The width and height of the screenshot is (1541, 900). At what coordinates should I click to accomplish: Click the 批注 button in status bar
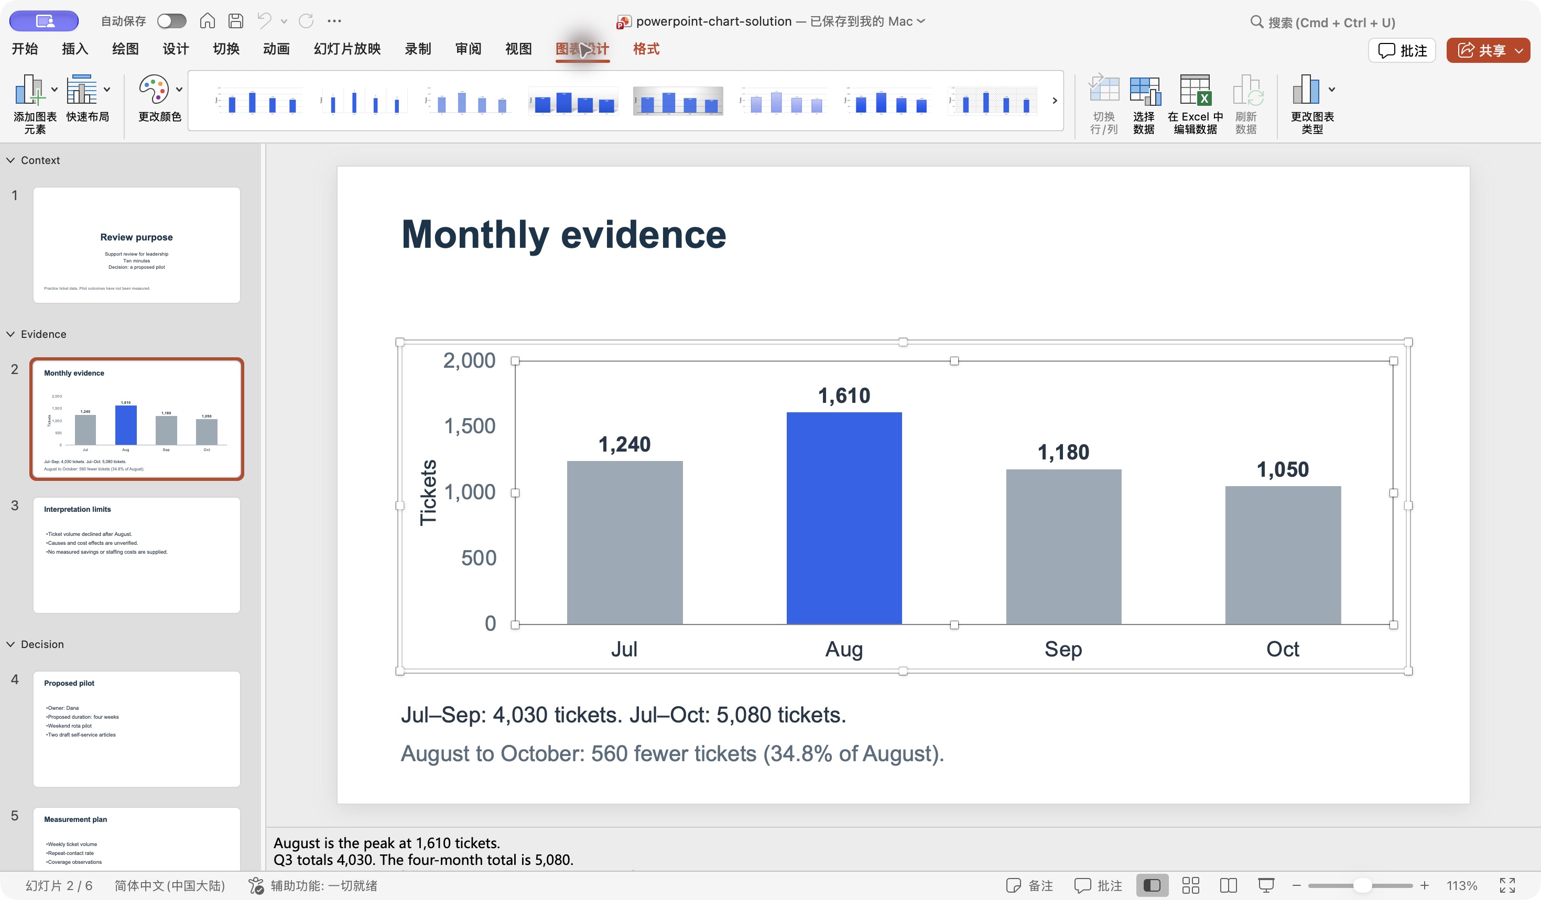pos(1098,886)
